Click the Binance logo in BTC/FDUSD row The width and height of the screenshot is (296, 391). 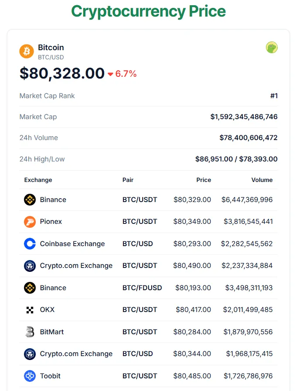click(30, 288)
